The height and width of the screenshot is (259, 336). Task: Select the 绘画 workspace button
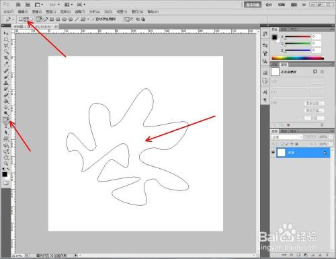pyautogui.click(x=282, y=5)
